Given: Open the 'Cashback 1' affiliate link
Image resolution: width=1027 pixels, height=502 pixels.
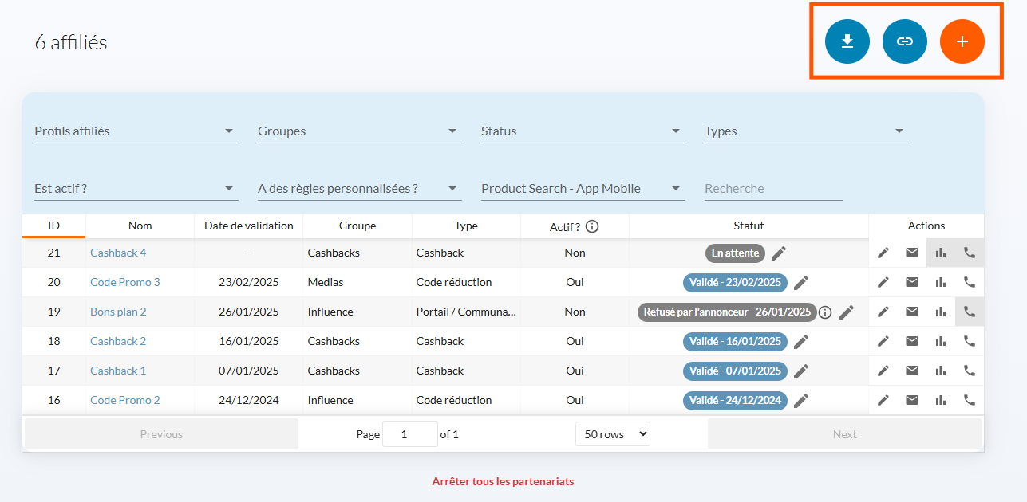Looking at the screenshot, I should point(118,371).
